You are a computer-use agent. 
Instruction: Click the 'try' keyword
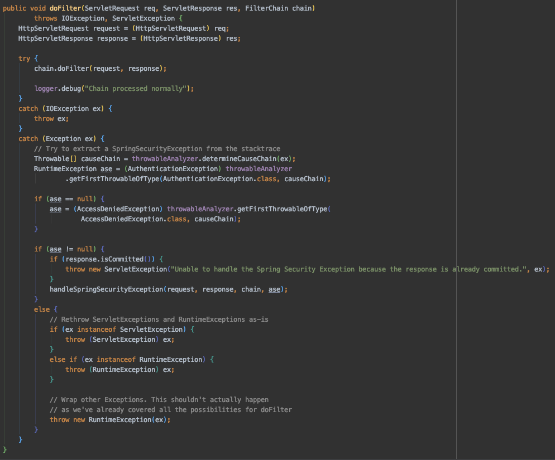[25, 59]
